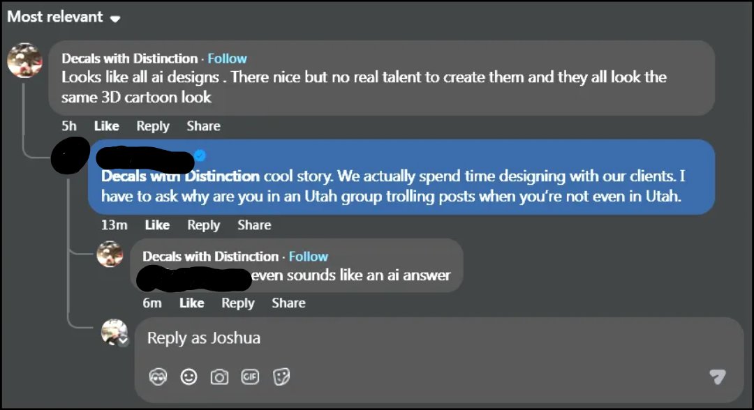Viewport: 754px width, 410px height.
Task: Reply to the 13m Utah group comment
Action: (203, 225)
